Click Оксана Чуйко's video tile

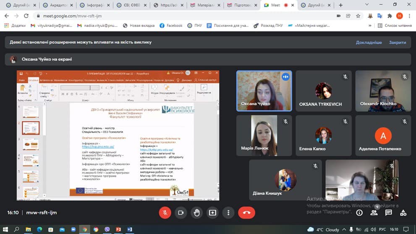tap(264, 90)
